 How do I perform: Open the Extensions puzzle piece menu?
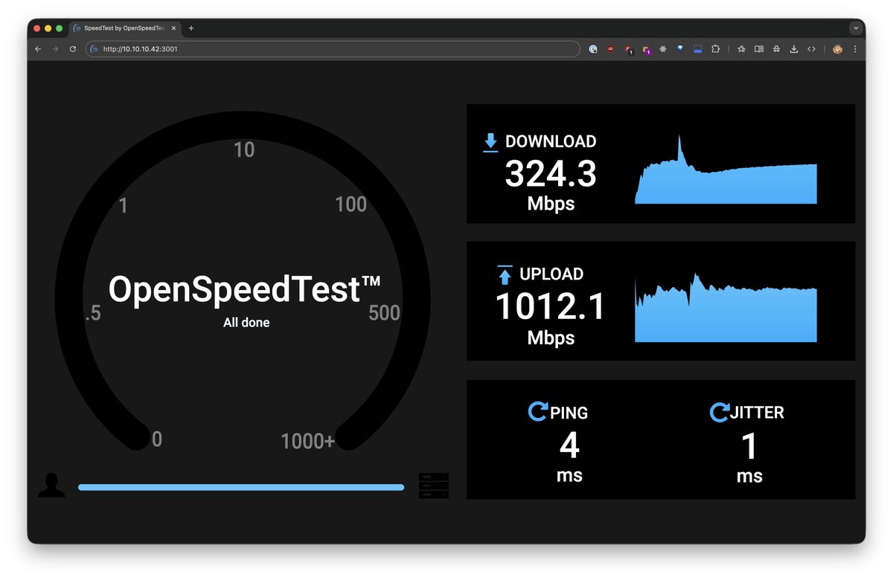coord(715,49)
